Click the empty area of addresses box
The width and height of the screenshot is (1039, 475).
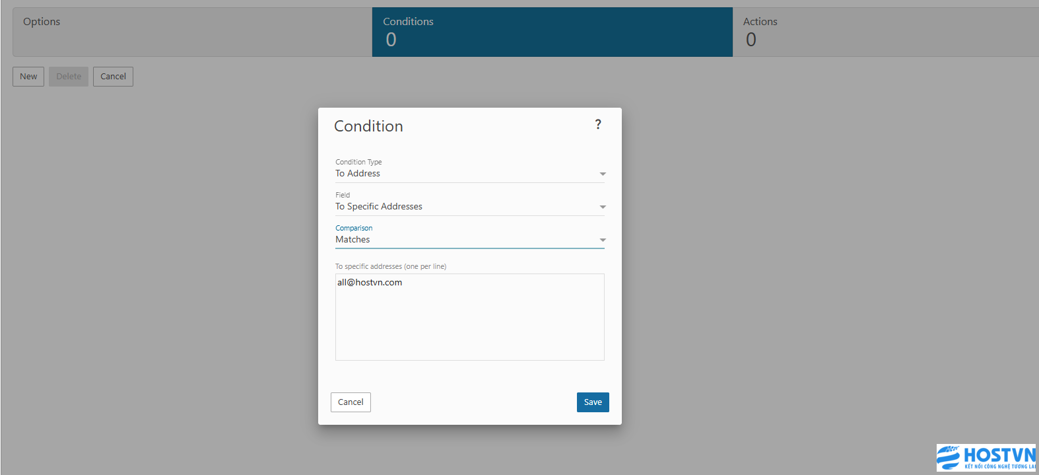click(469, 327)
